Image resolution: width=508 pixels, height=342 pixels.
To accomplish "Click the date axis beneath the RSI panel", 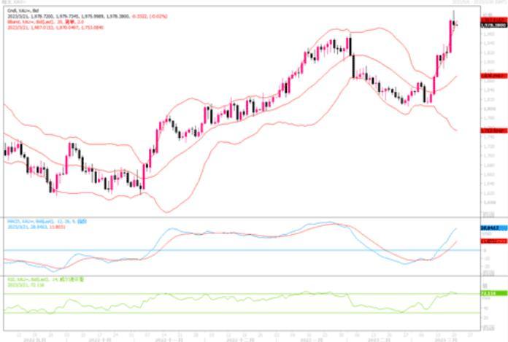I will pyautogui.click(x=241, y=335).
